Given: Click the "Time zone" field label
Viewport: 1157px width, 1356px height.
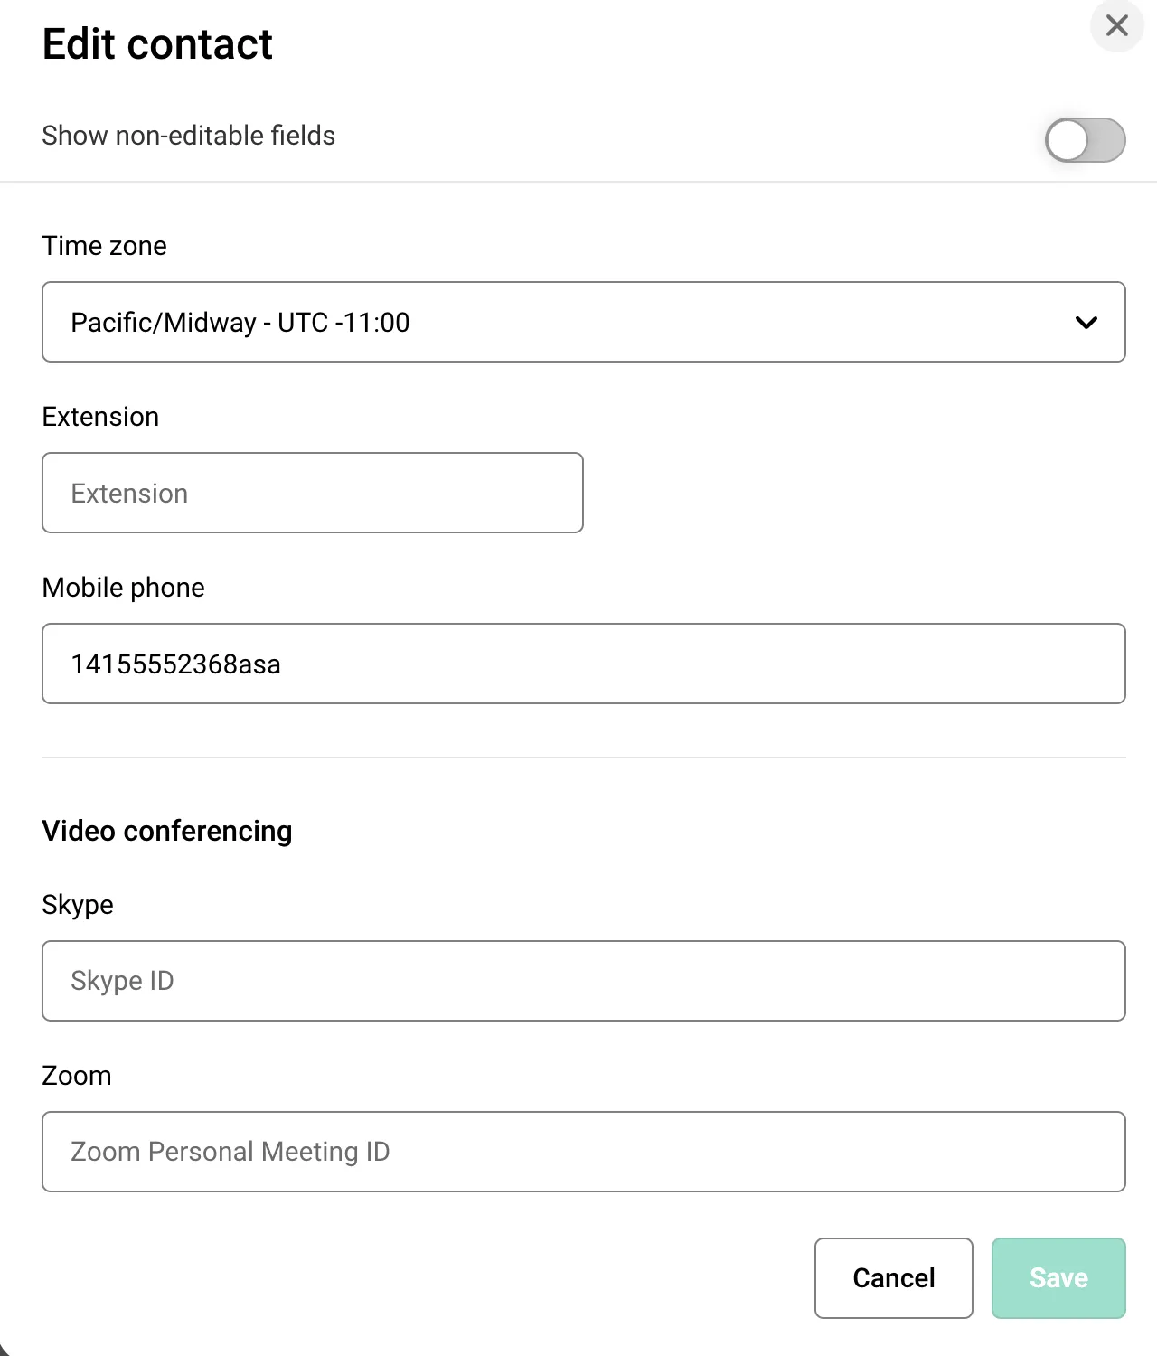Looking at the screenshot, I should 105,246.
